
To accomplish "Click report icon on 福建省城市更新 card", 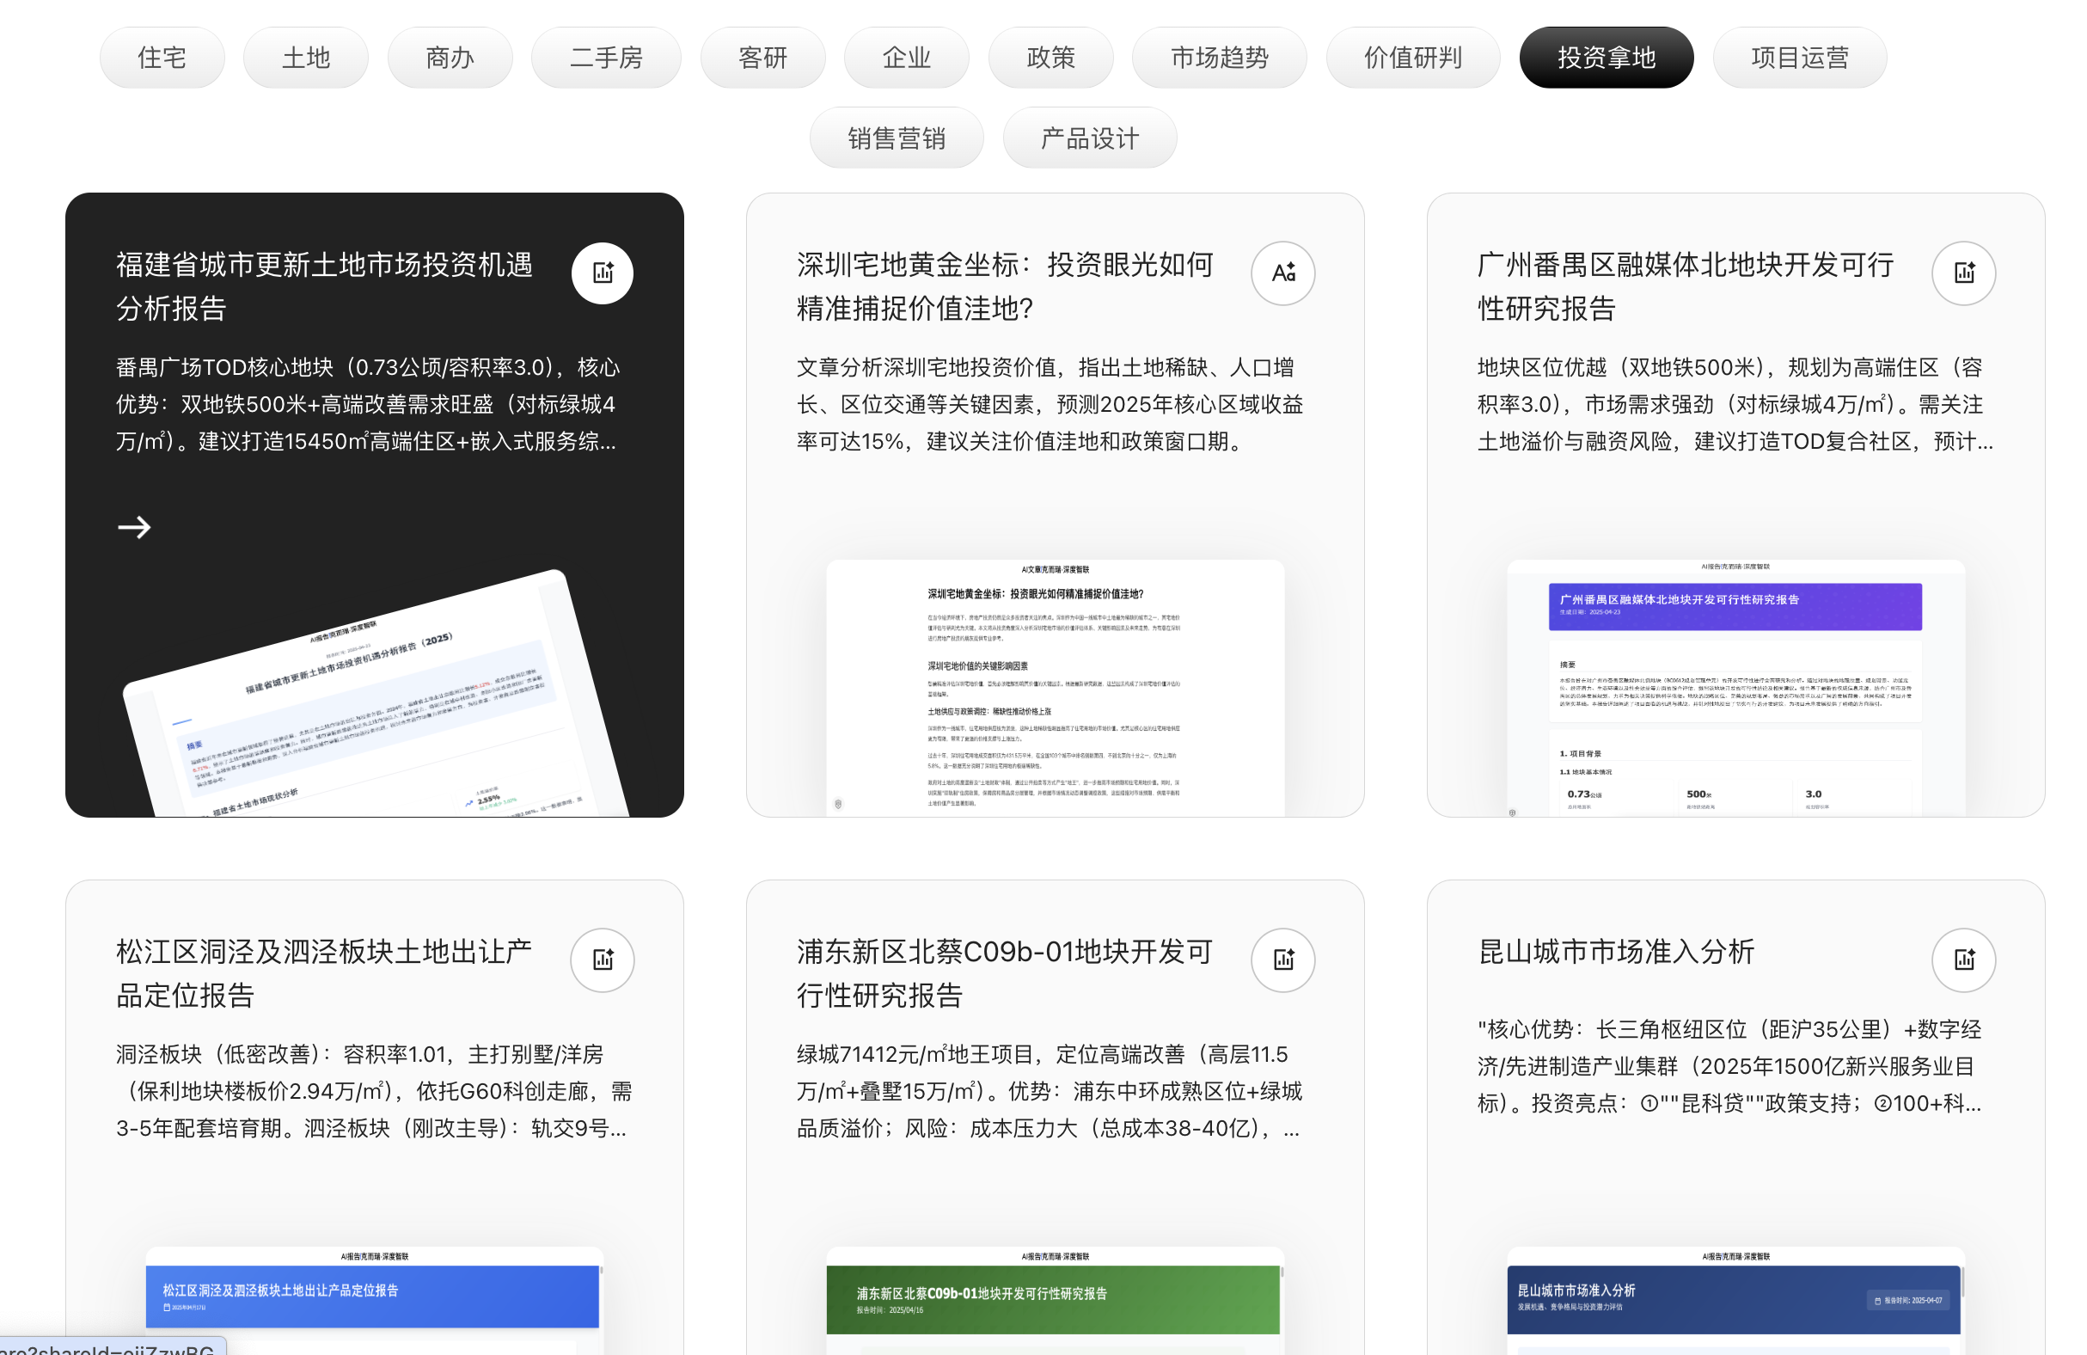I will pos(603,273).
